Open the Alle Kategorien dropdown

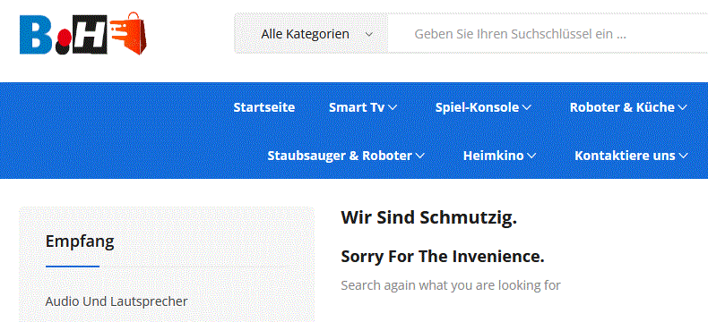[x=311, y=34]
